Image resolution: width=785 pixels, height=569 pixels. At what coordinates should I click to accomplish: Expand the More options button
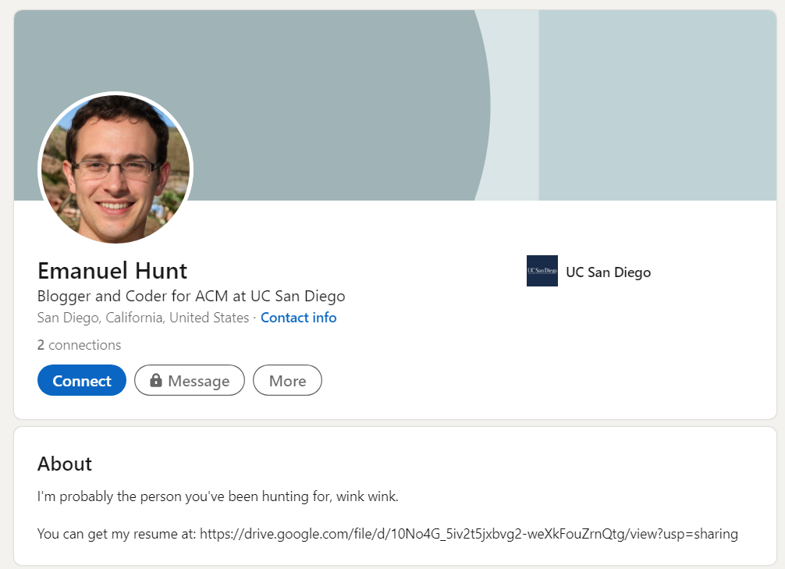click(x=287, y=381)
